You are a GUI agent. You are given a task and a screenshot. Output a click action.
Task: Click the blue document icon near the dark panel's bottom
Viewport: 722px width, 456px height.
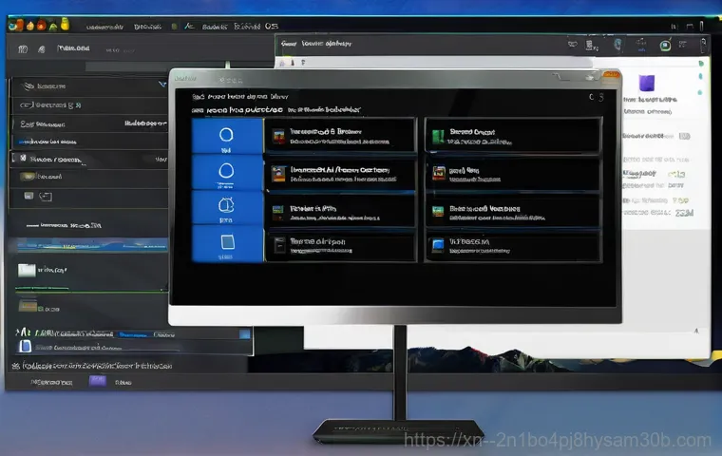(25, 347)
